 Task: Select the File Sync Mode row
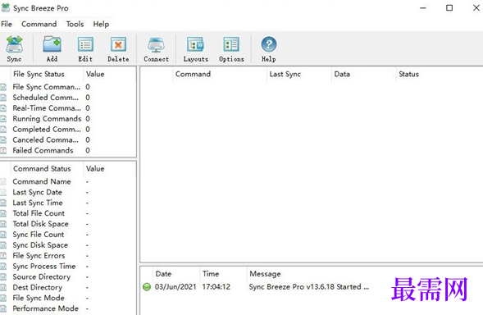(68, 298)
